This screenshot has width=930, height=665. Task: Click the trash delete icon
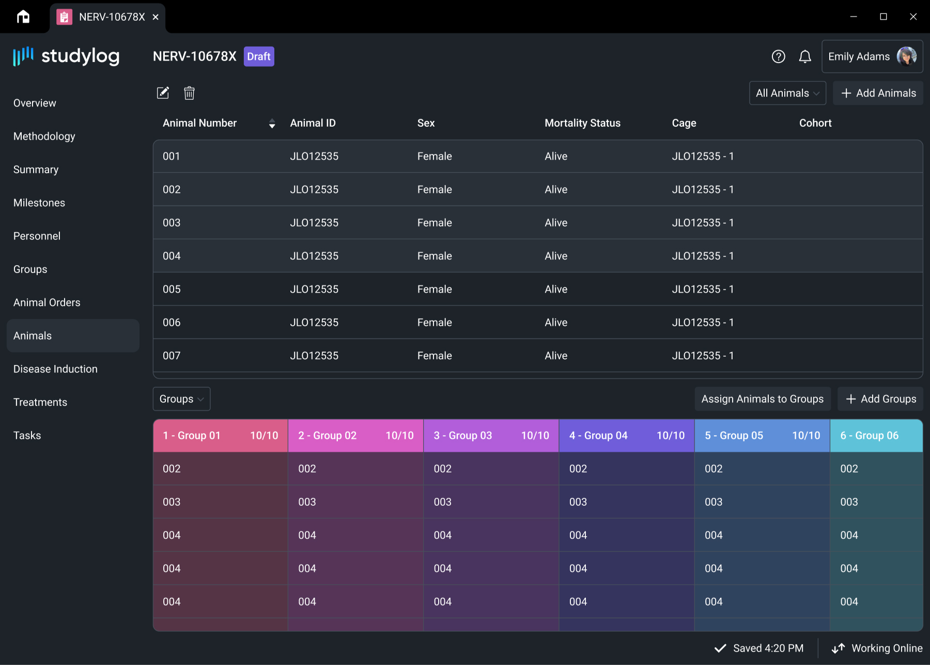point(189,93)
